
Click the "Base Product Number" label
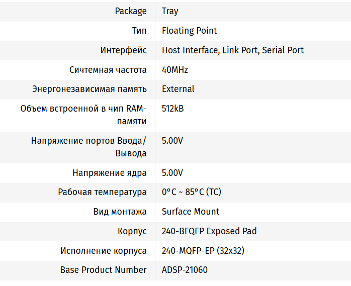click(x=104, y=270)
